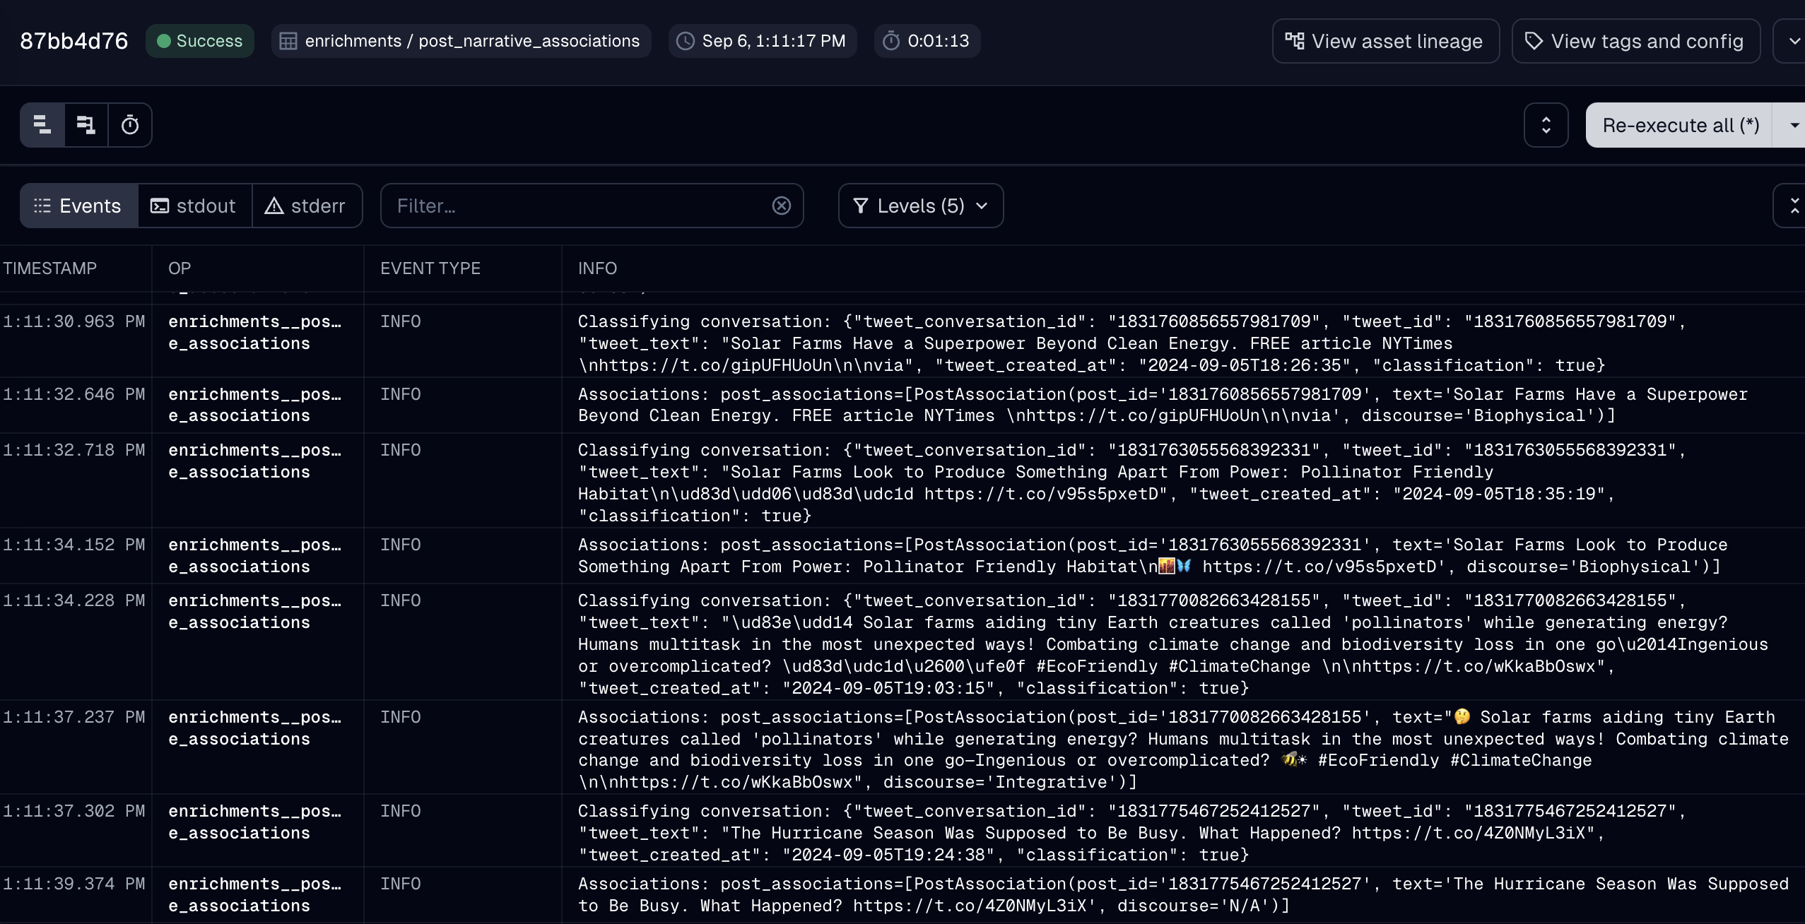Viewport: 1805px width, 924px height.
Task: Click the expand/collapse arrows button
Action: tap(1546, 125)
